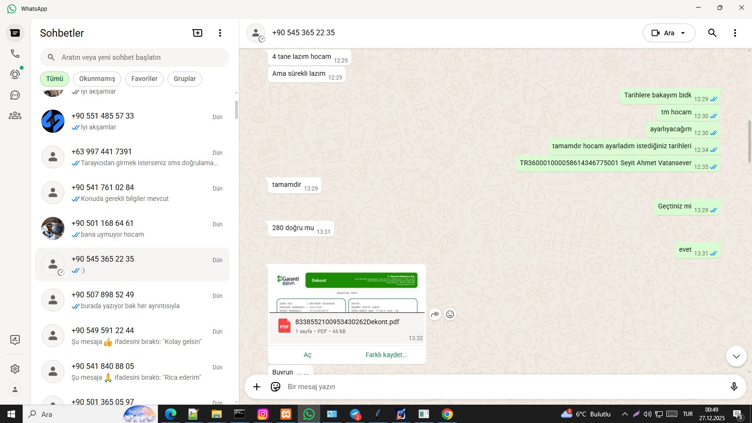This screenshot has height=423, width=752.
Task: Open the taskbar clock and date
Action: pyautogui.click(x=712, y=414)
